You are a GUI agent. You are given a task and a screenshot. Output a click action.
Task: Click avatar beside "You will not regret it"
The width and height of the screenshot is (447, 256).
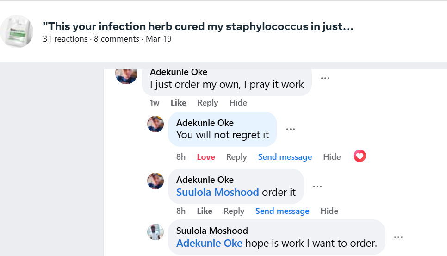coord(155,124)
